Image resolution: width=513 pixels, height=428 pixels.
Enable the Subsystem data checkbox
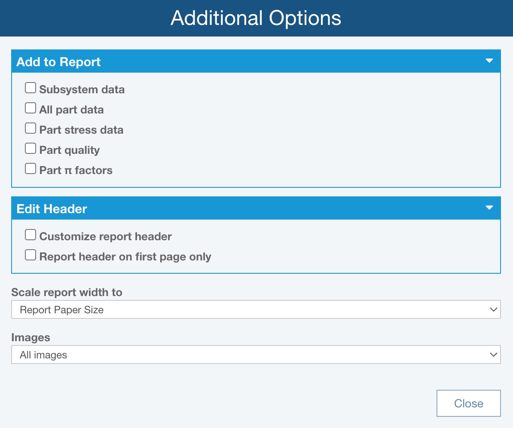30,88
